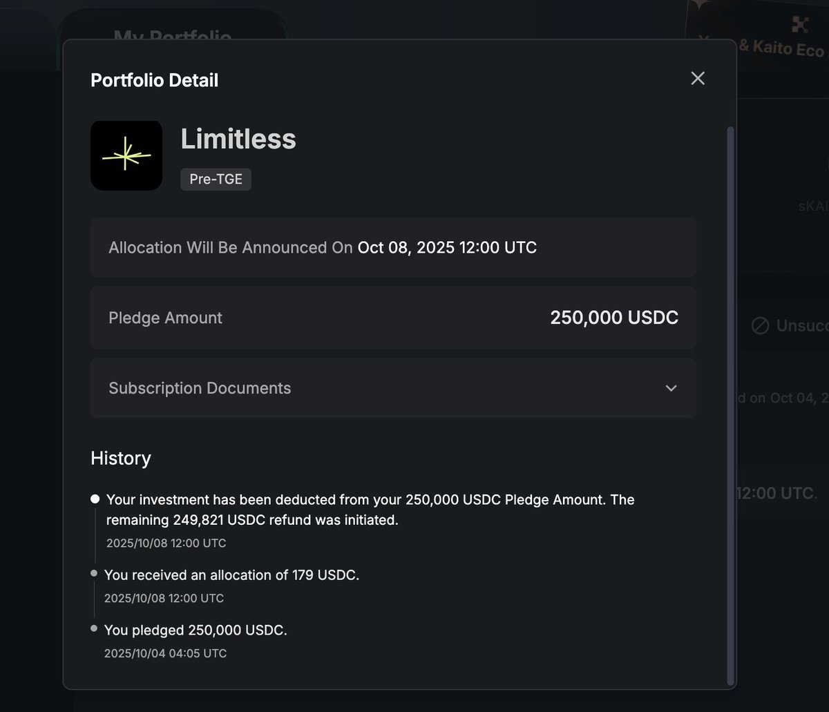
Task: Select the refund initiated timeline dot
Action: tap(95, 499)
